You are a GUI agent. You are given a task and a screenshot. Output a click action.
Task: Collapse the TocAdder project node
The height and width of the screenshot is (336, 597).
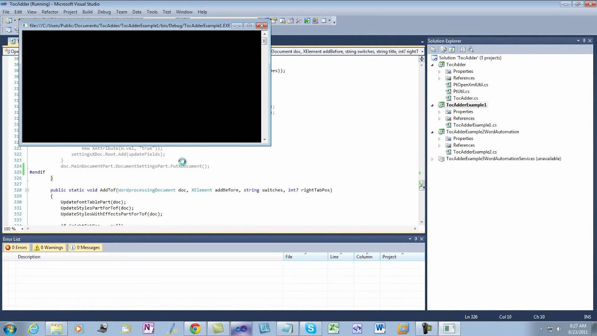pyautogui.click(x=432, y=65)
